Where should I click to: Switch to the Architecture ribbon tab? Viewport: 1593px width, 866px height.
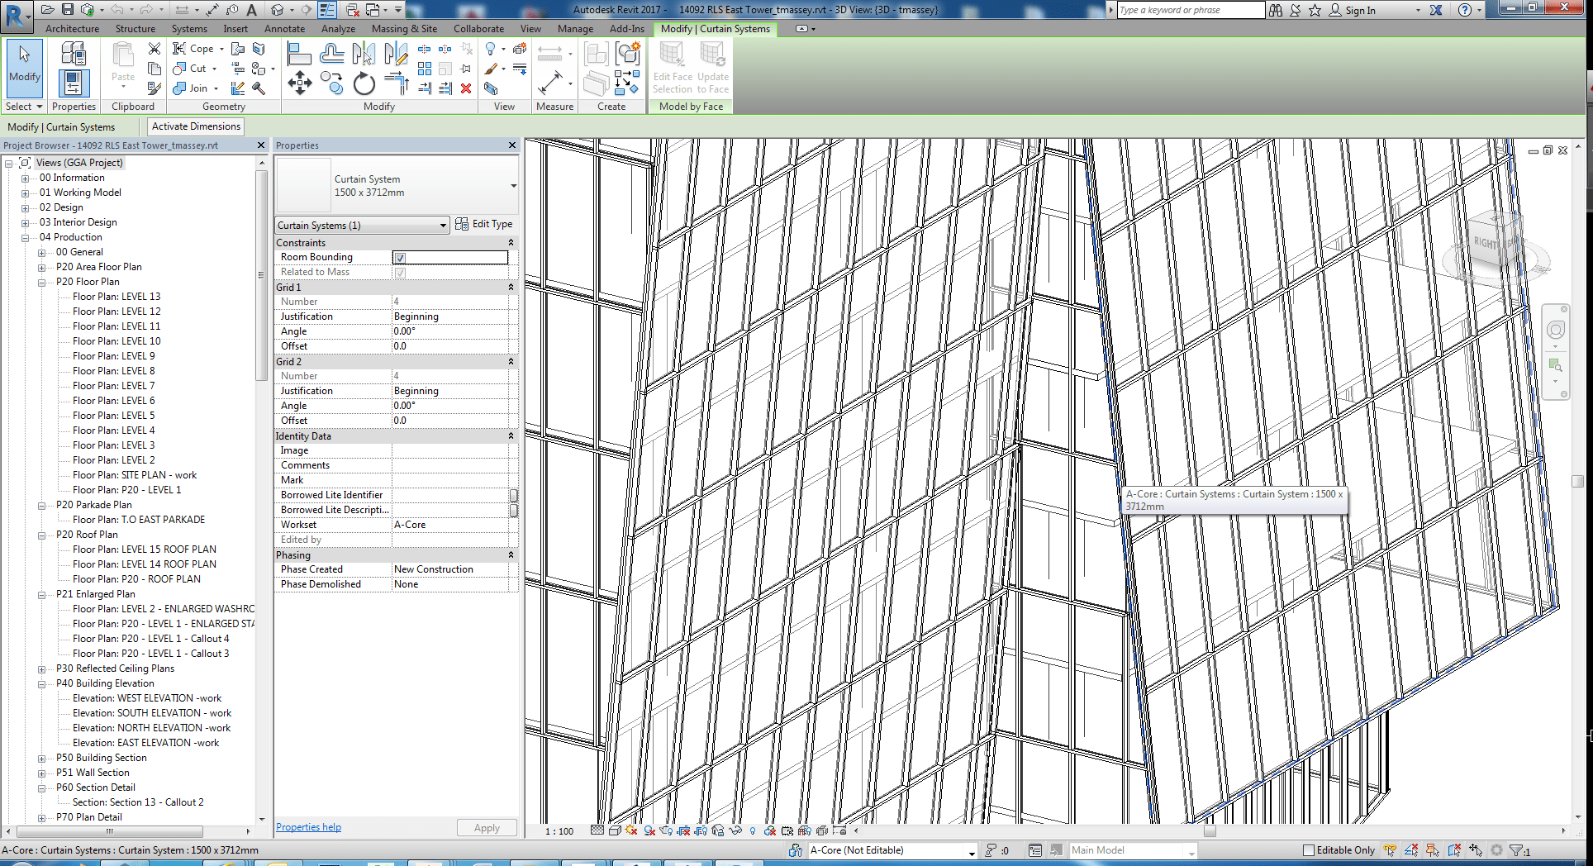tap(72, 28)
